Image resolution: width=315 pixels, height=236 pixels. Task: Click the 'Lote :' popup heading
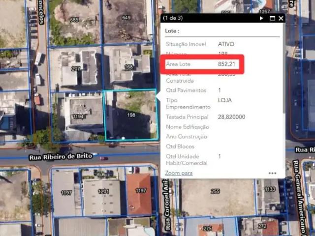click(x=172, y=31)
